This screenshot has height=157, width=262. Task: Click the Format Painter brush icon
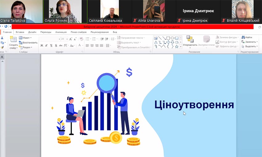pos(2,47)
